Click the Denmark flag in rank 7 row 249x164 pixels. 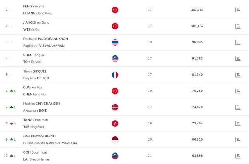(x=115, y=107)
